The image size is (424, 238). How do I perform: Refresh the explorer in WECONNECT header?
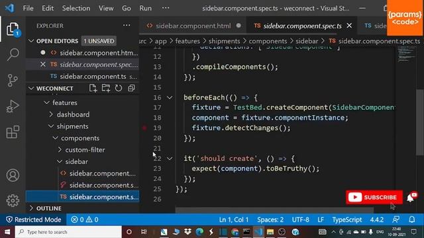119,88
